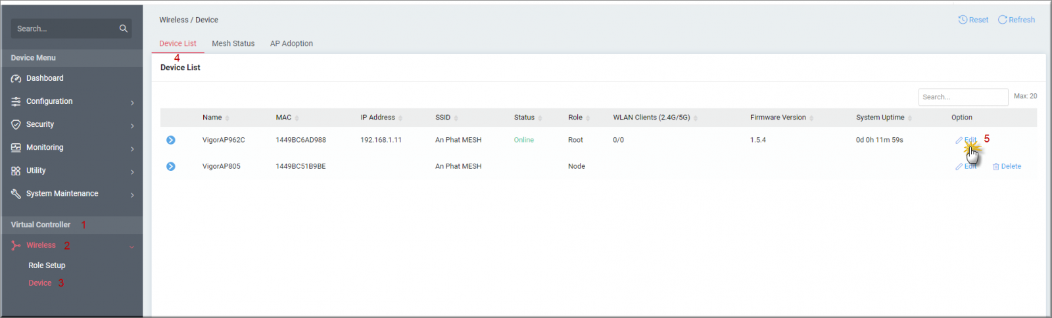Image resolution: width=1052 pixels, height=318 pixels.
Task: Click the Configuration sliders icon
Action: (16, 101)
